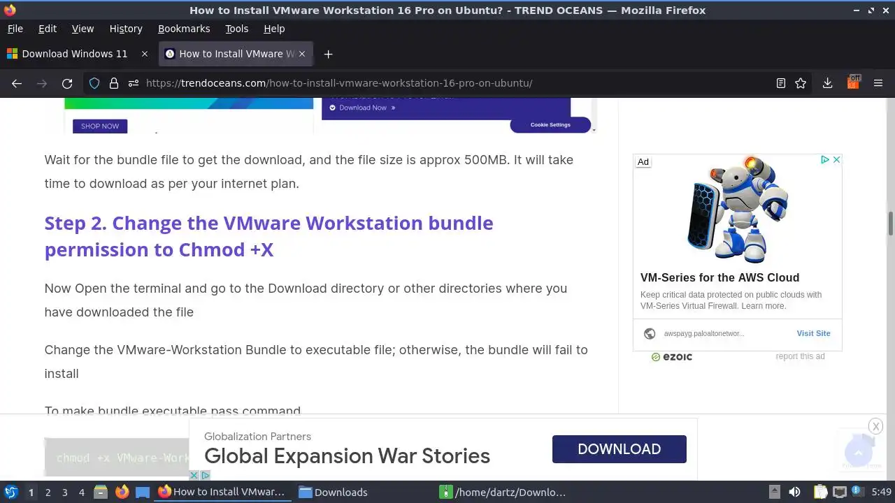This screenshot has width=895, height=503.
Task: Open the Tools menu
Action: tap(236, 29)
